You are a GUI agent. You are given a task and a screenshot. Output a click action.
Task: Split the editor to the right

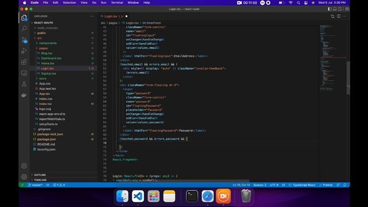339,16
